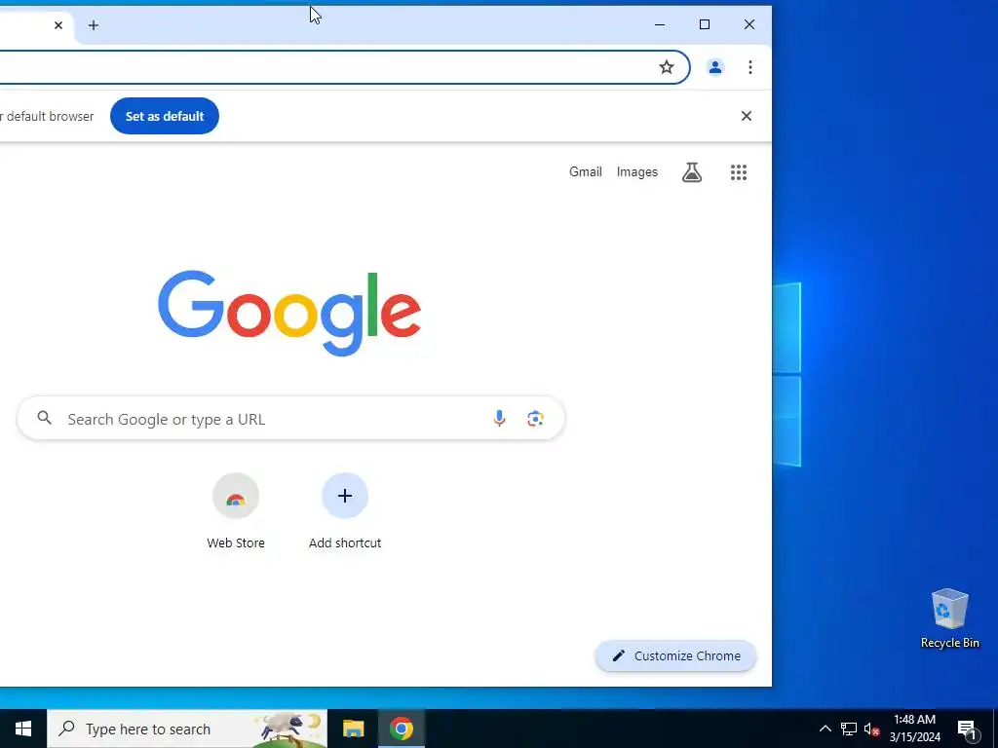998x748 pixels.
Task: Open the network status tray icon
Action: (x=849, y=729)
